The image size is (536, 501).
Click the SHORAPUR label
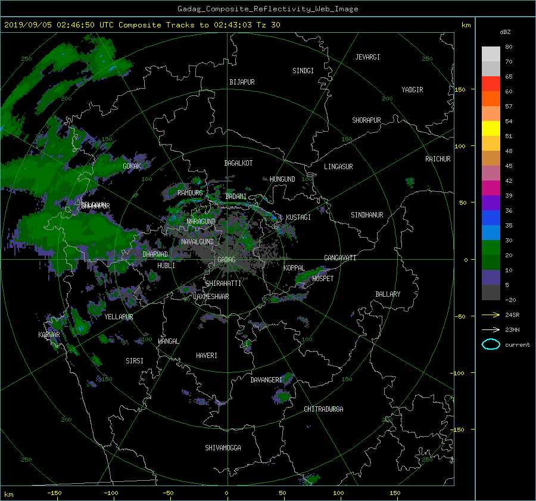[x=366, y=120]
